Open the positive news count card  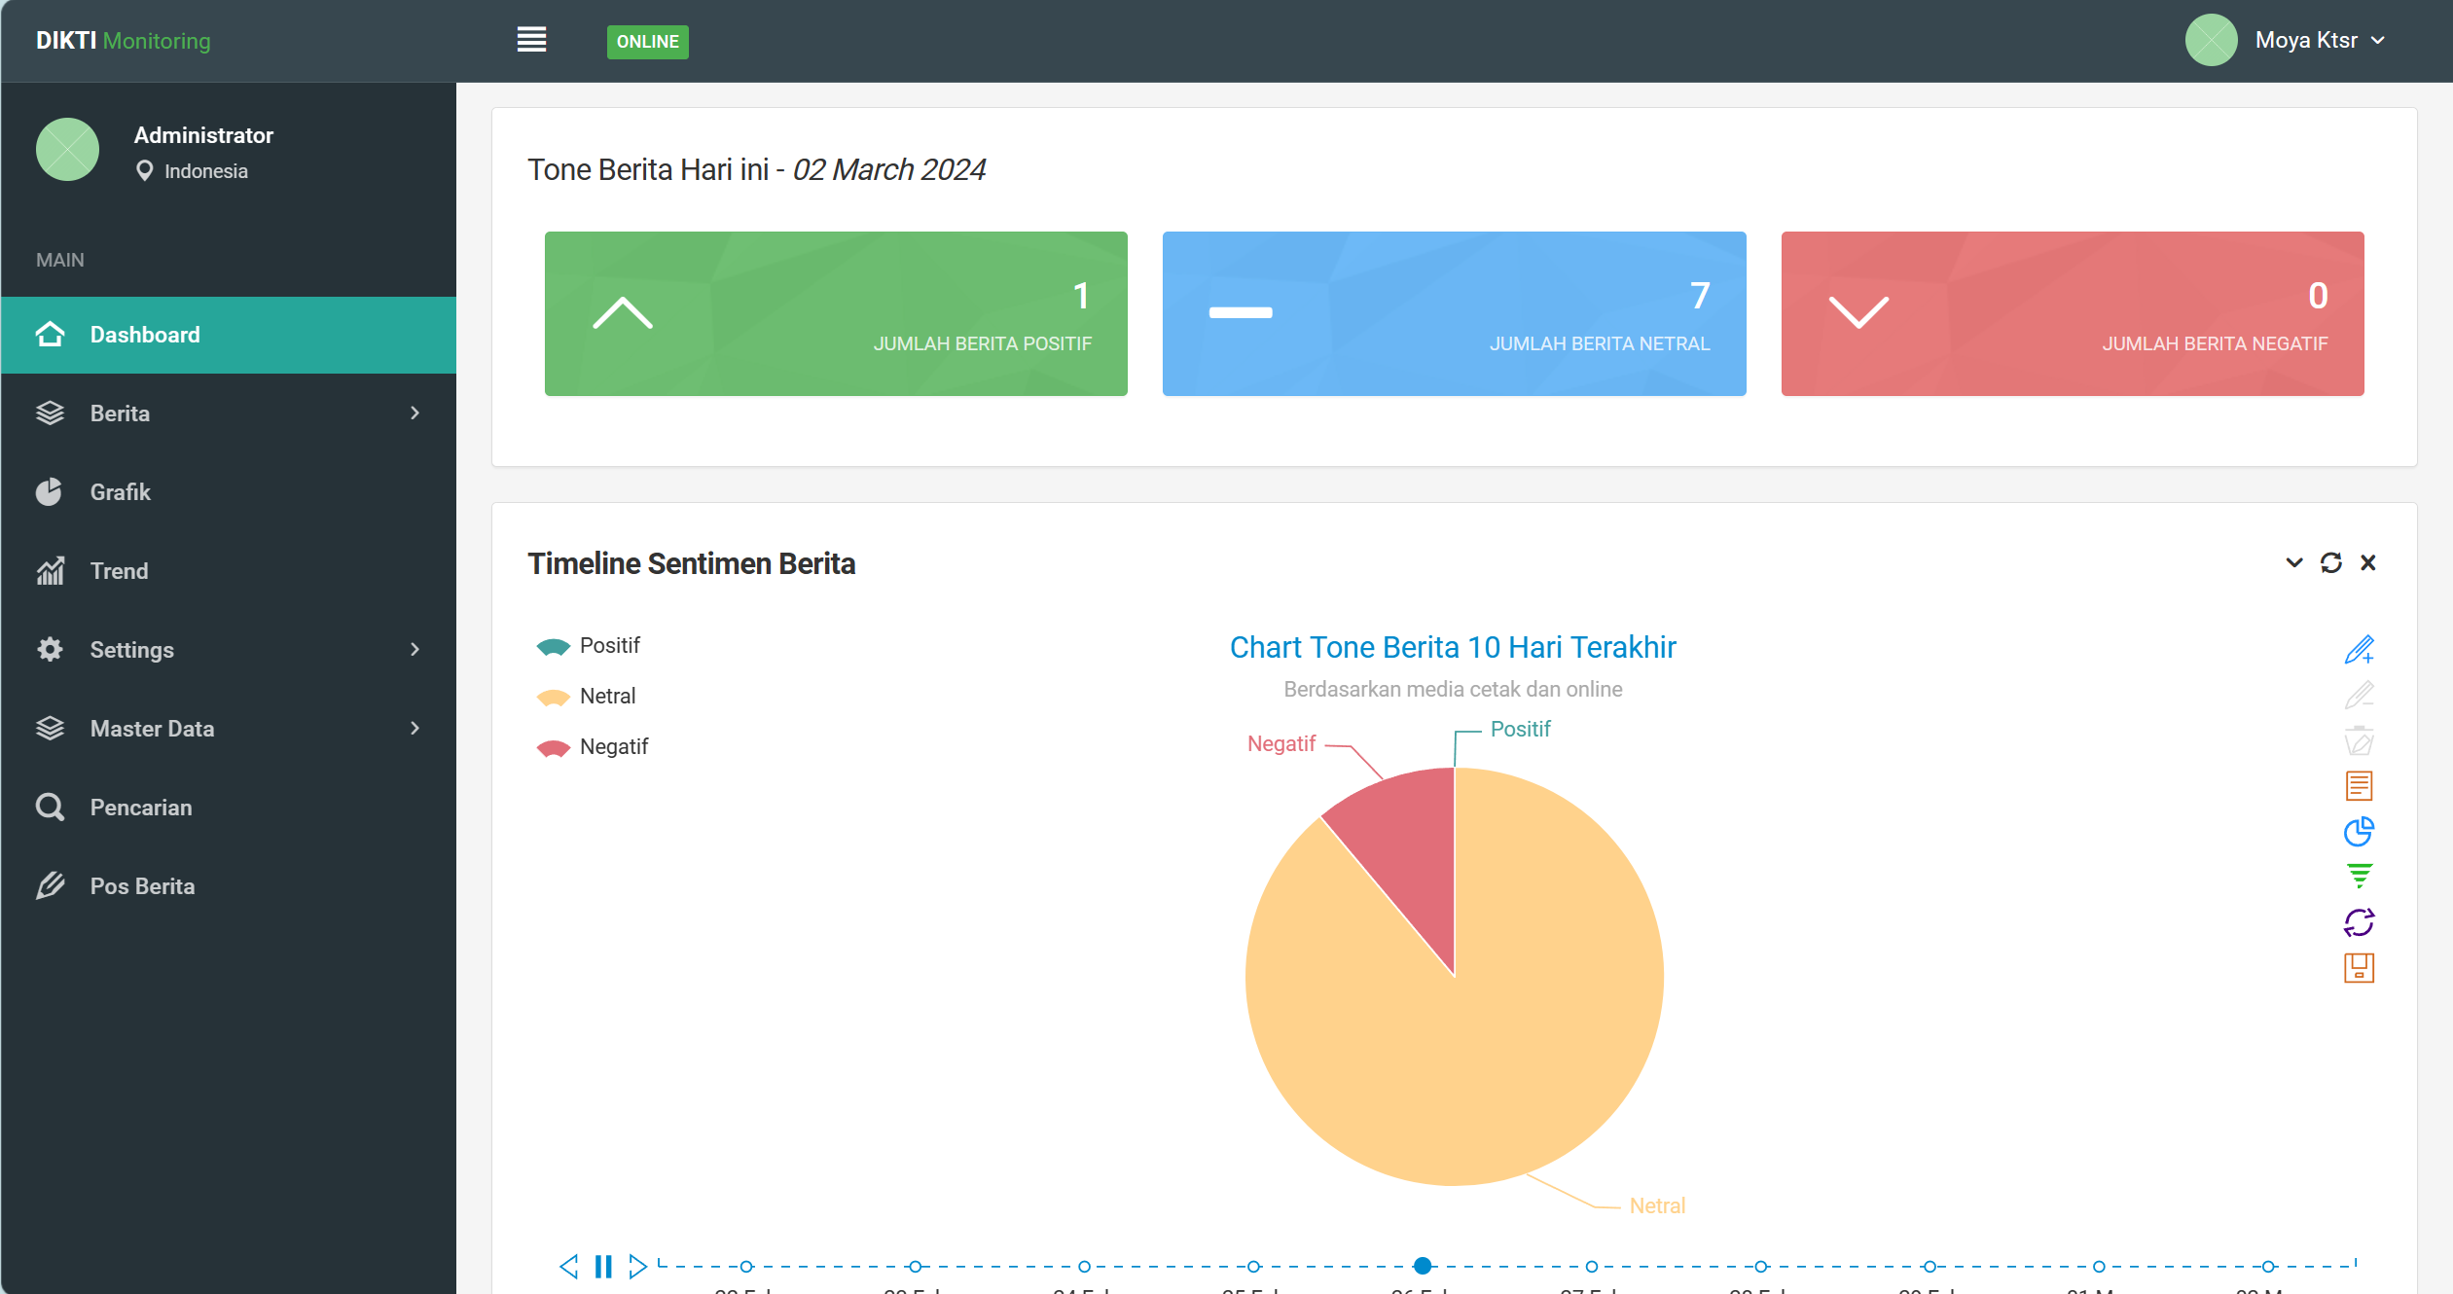point(836,313)
